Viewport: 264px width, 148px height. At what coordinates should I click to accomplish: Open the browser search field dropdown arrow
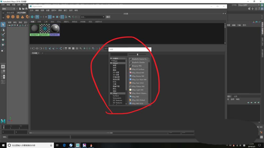point(103,17)
